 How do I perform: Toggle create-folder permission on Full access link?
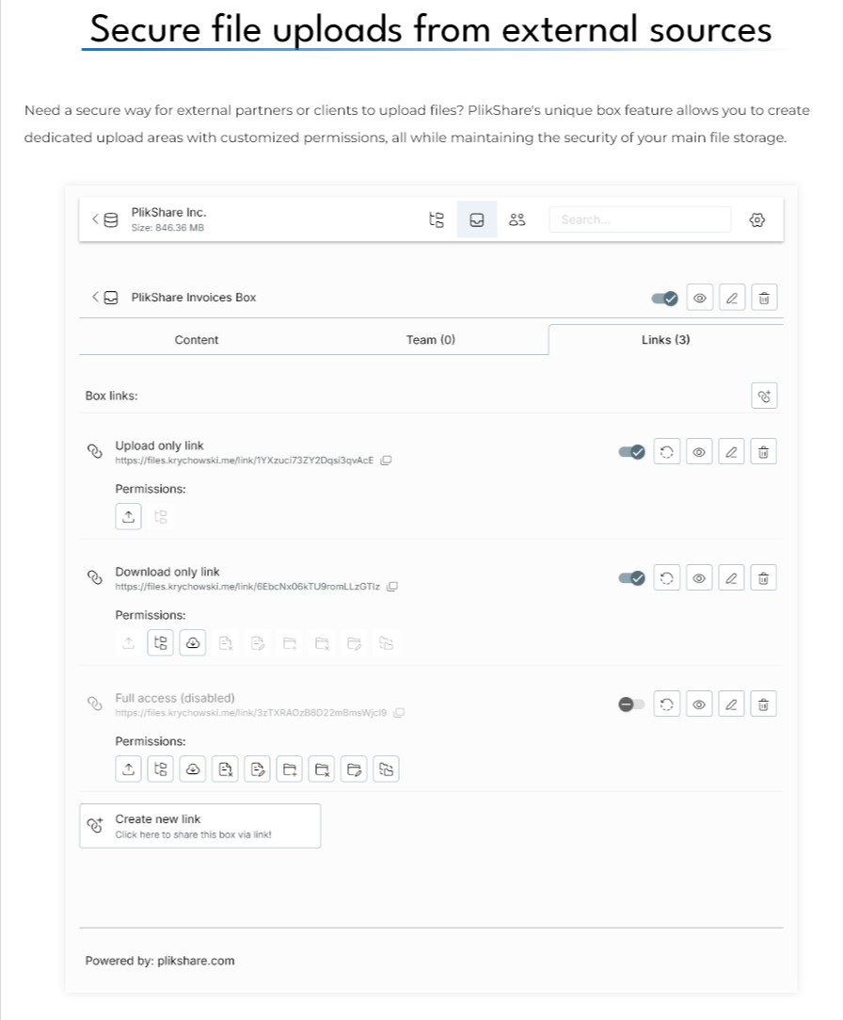(290, 769)
